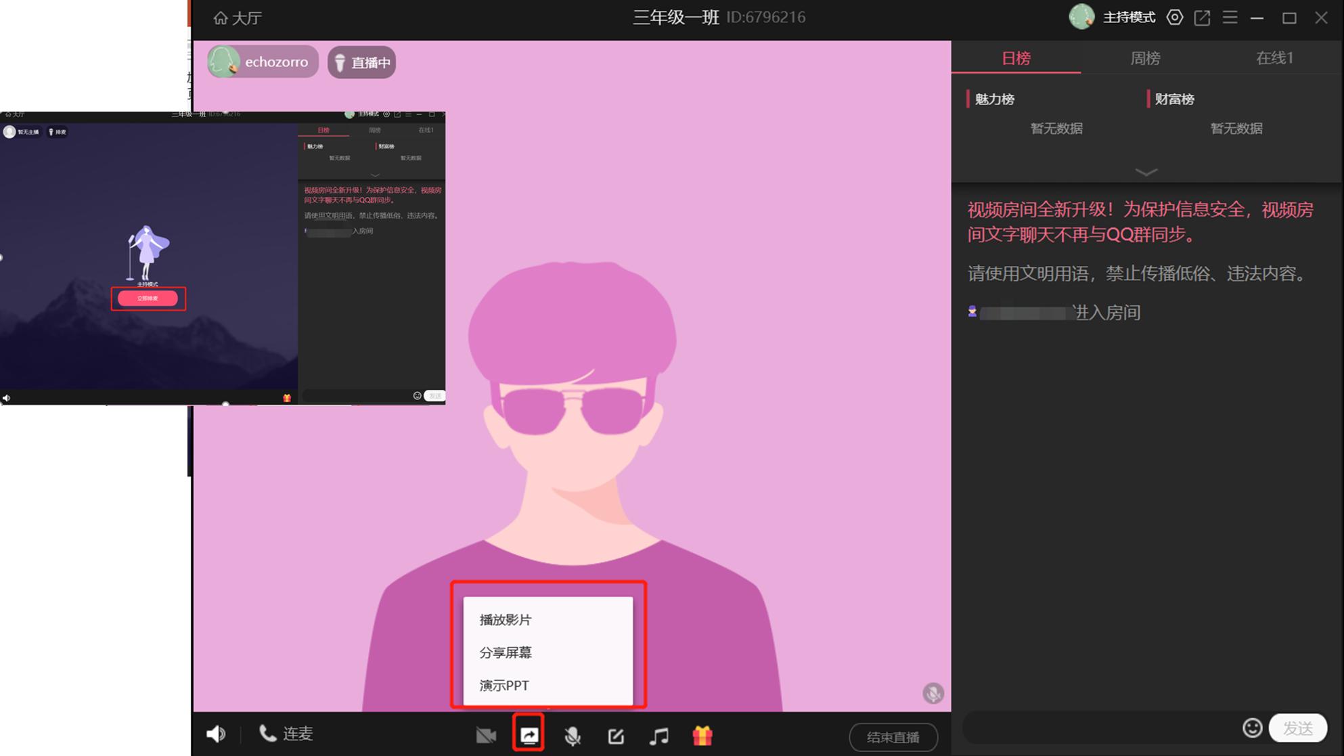Screen dimensions: 1344x756
Task: Open the whiteboard edit pencil icon
Action: 616,736
